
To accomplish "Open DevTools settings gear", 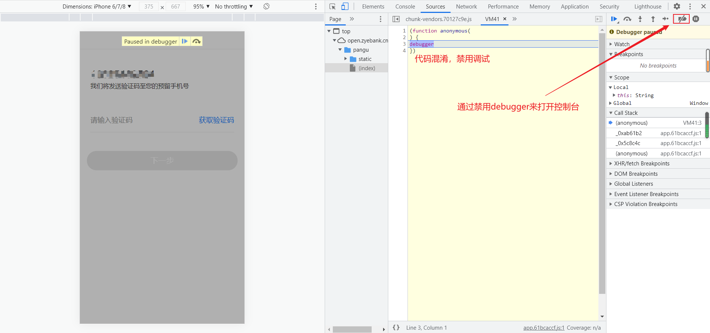I will point(677,6).
